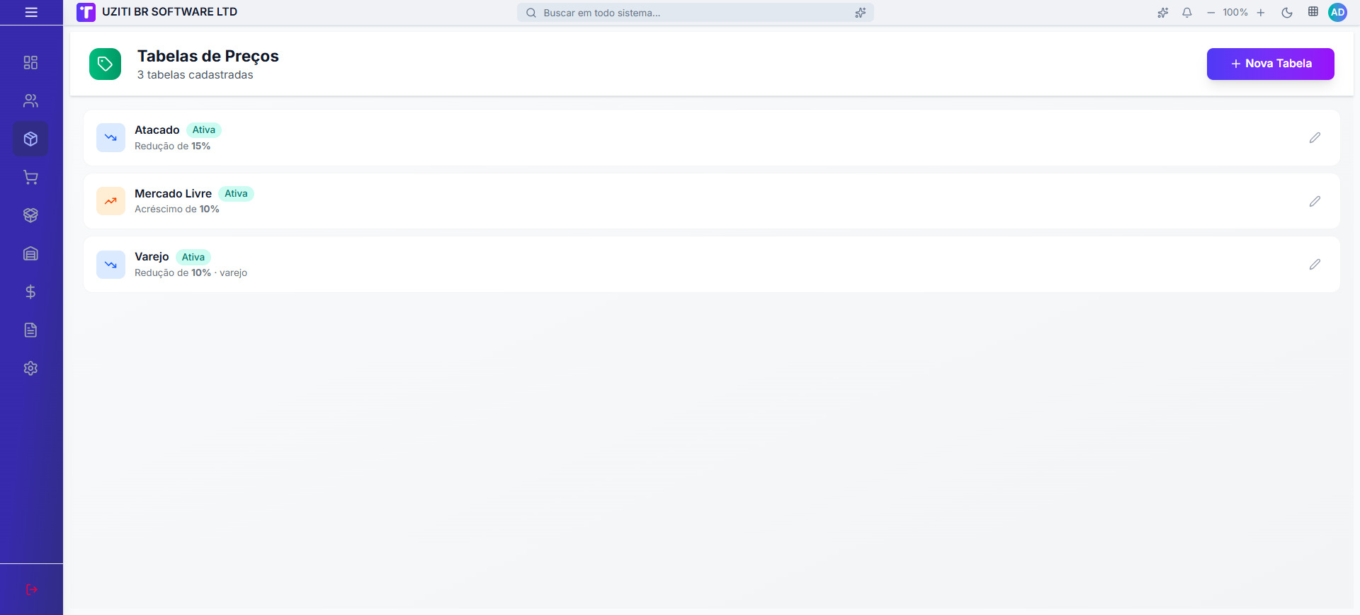Edit the Atacado price table
The image size is (1360, 615).
tap(1315, 137)
